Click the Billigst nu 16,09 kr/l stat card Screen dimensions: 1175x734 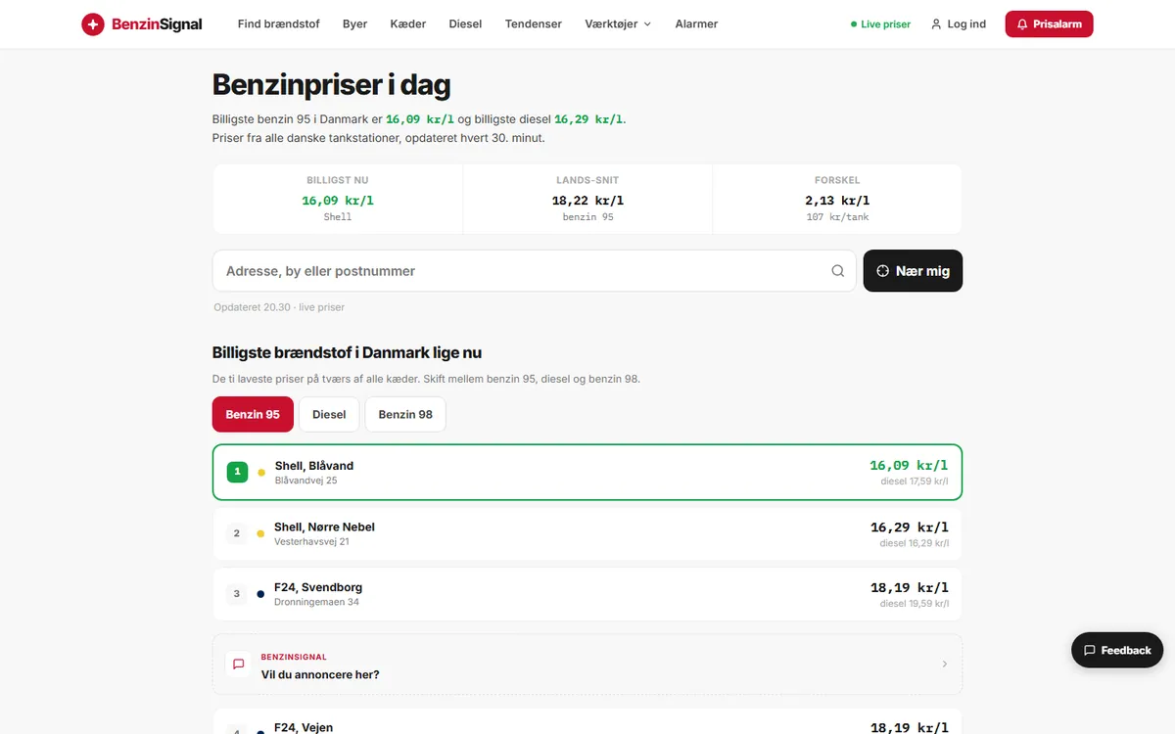pyautogui.click(x=338, y=200)
